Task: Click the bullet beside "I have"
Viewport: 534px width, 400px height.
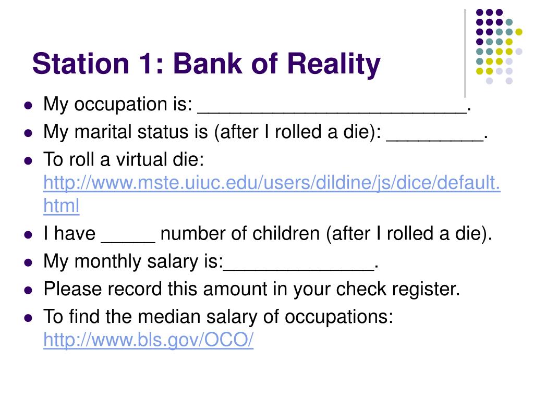Action: point(28,235)
